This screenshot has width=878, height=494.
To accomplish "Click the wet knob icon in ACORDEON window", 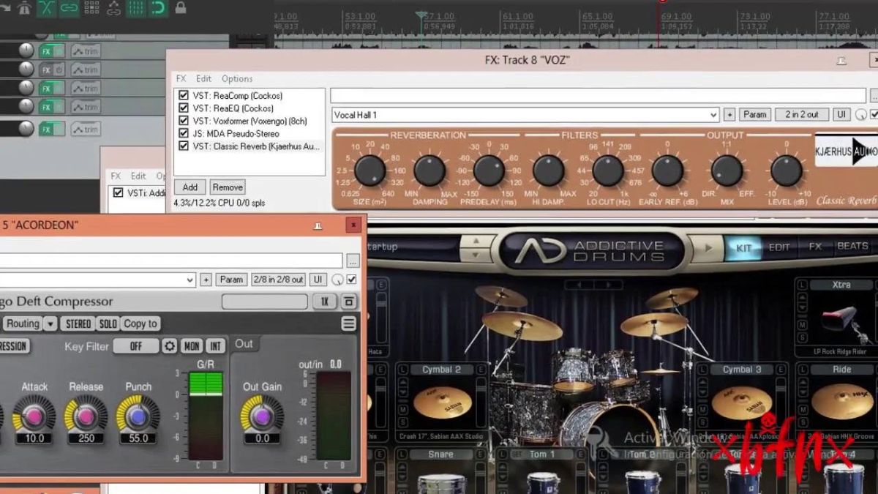I will (337, 280).
